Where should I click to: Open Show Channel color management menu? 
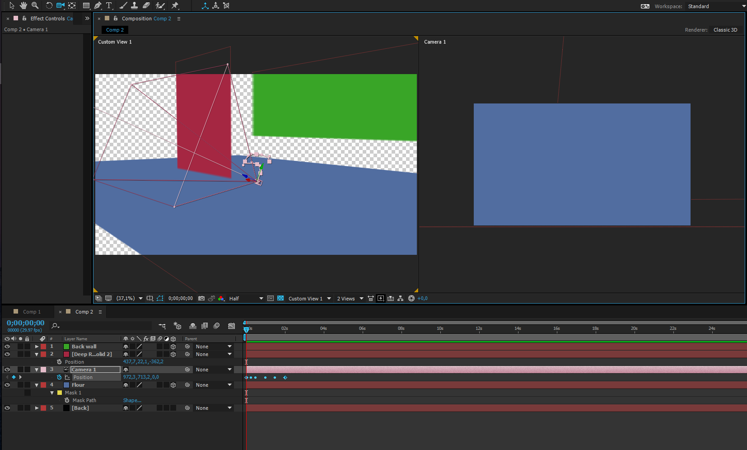pyautogui.click(x=221, y=299)
